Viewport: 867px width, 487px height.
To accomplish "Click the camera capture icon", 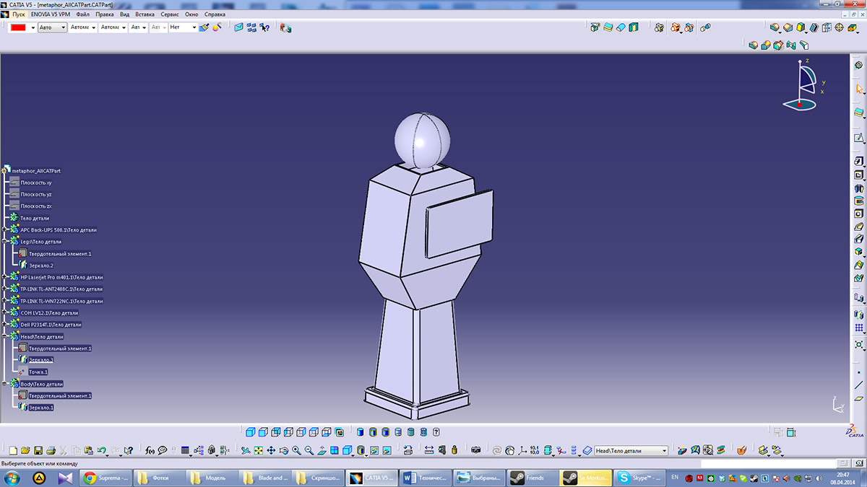I will click(475, 451).
